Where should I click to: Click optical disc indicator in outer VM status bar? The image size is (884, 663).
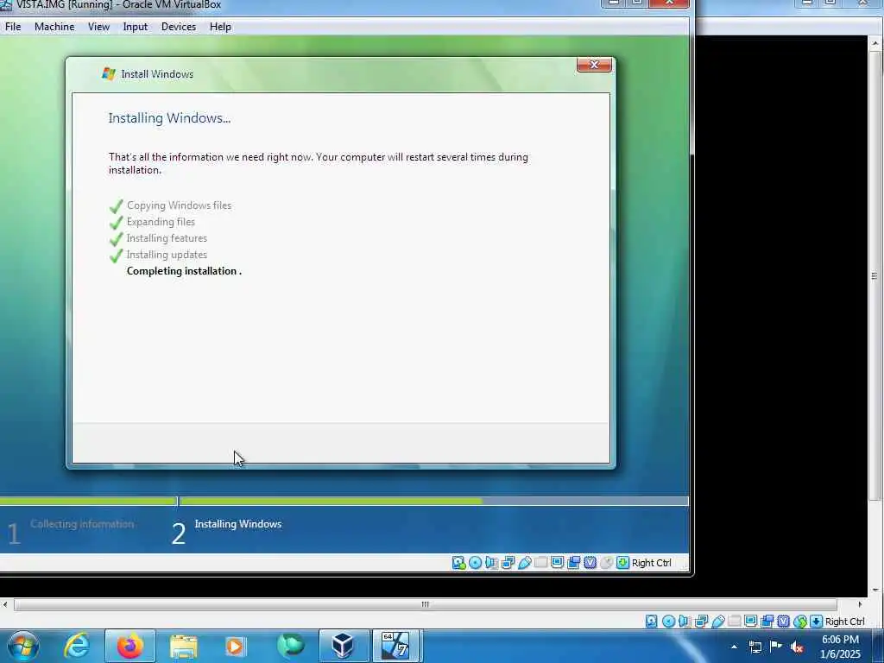click(x=669, y=622)
